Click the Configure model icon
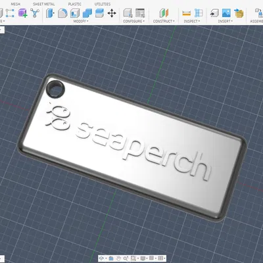263x263 pixels. 128,13
